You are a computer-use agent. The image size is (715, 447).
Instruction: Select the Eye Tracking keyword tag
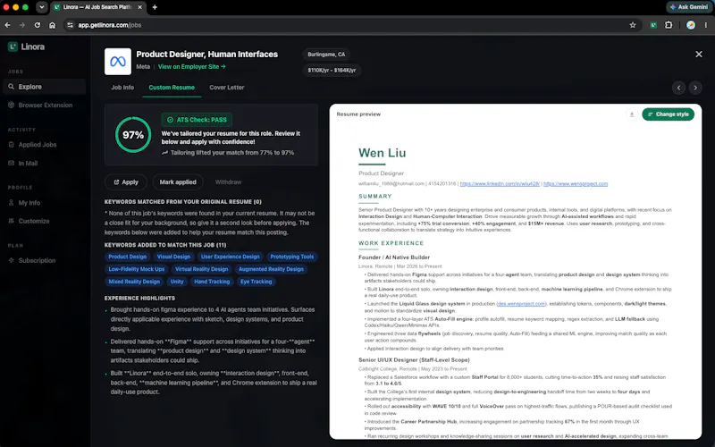coord(257,282)
